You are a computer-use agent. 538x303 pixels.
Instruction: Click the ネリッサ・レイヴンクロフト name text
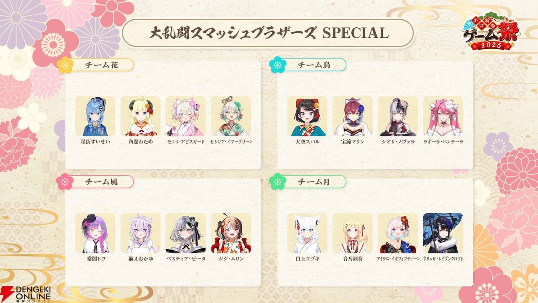(443, 259)
